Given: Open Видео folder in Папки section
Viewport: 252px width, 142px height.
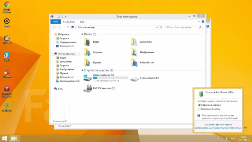Looking at the screenshot, I should (x=92, y=42).
